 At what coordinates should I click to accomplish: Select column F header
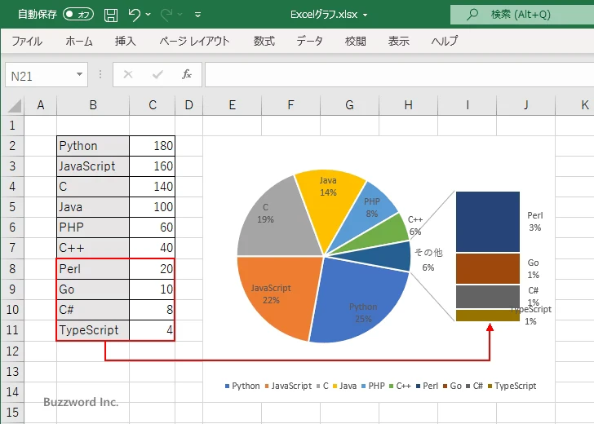(290, 105)
